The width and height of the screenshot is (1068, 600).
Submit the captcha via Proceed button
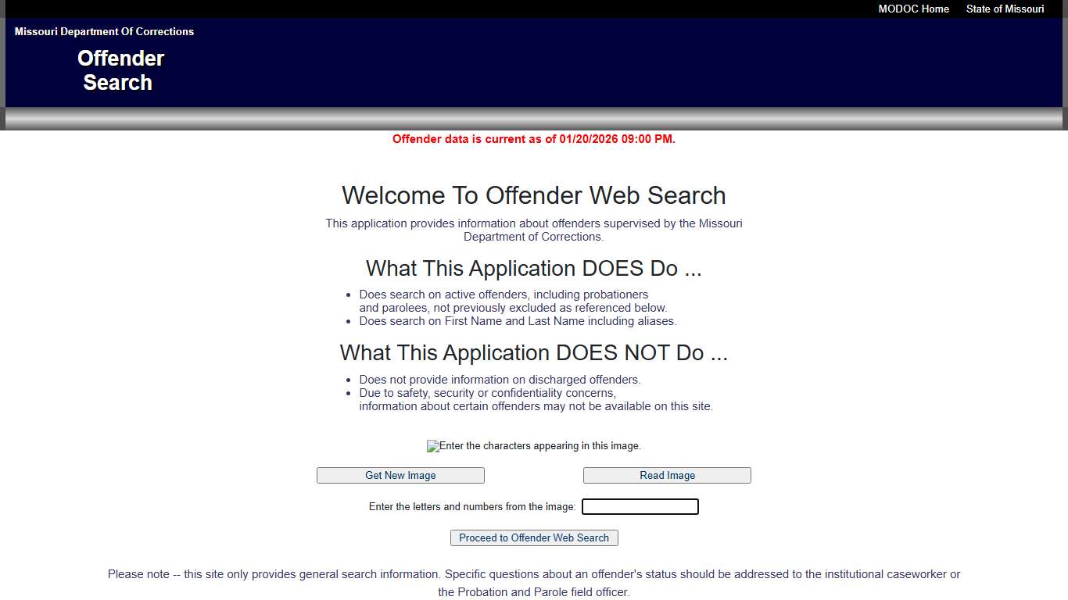534,537
